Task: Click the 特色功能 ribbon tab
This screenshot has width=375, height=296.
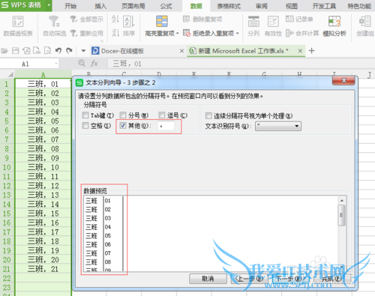Action: (x=359, y=6)
